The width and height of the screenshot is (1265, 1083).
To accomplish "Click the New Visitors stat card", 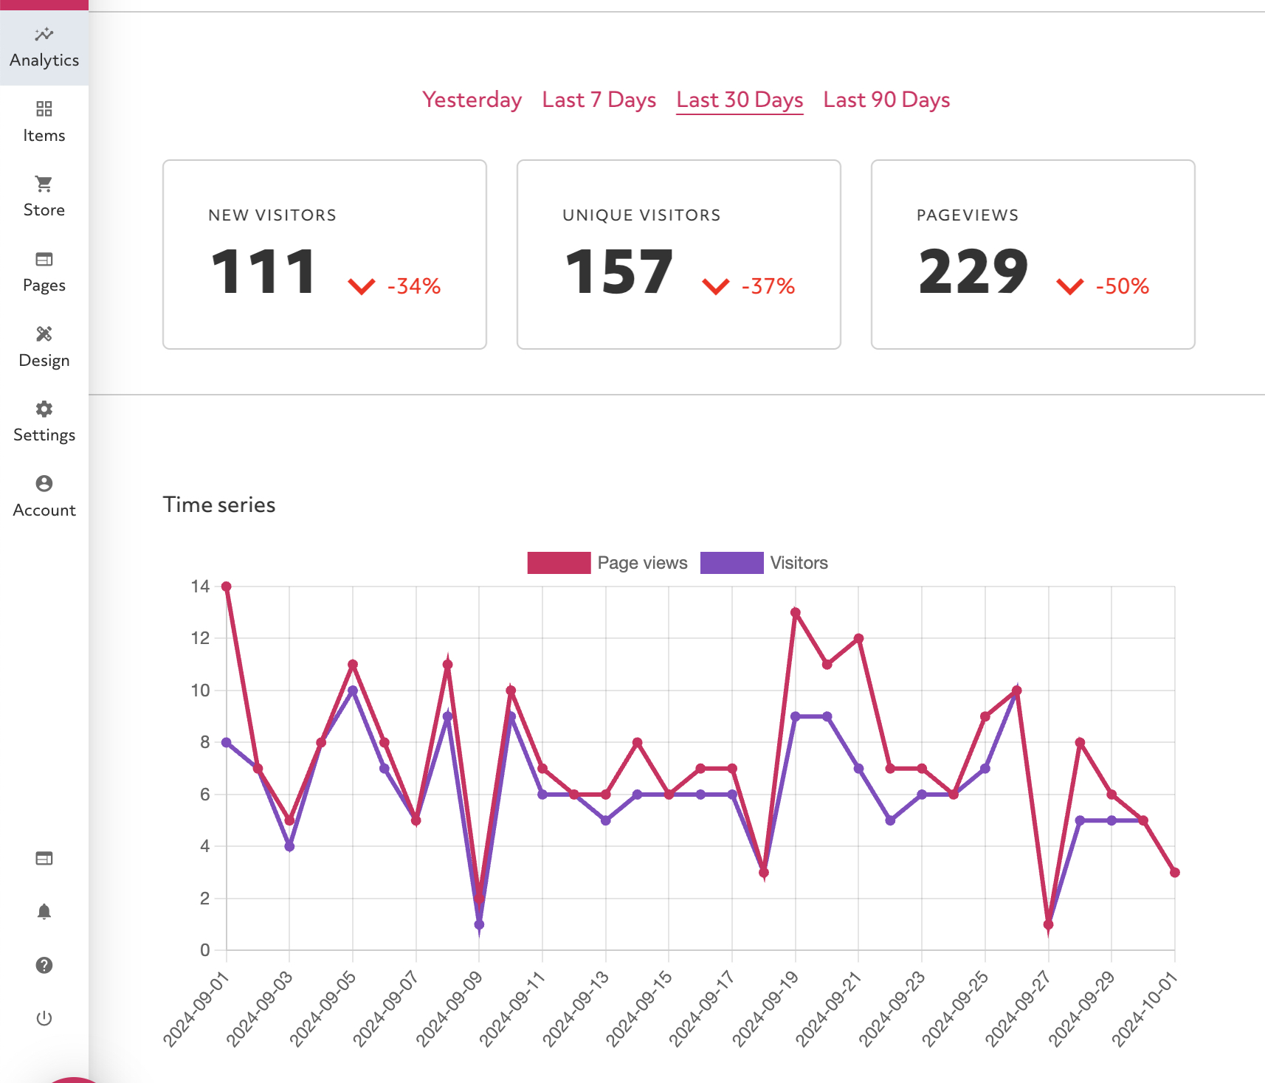I will tap(325, 255).
